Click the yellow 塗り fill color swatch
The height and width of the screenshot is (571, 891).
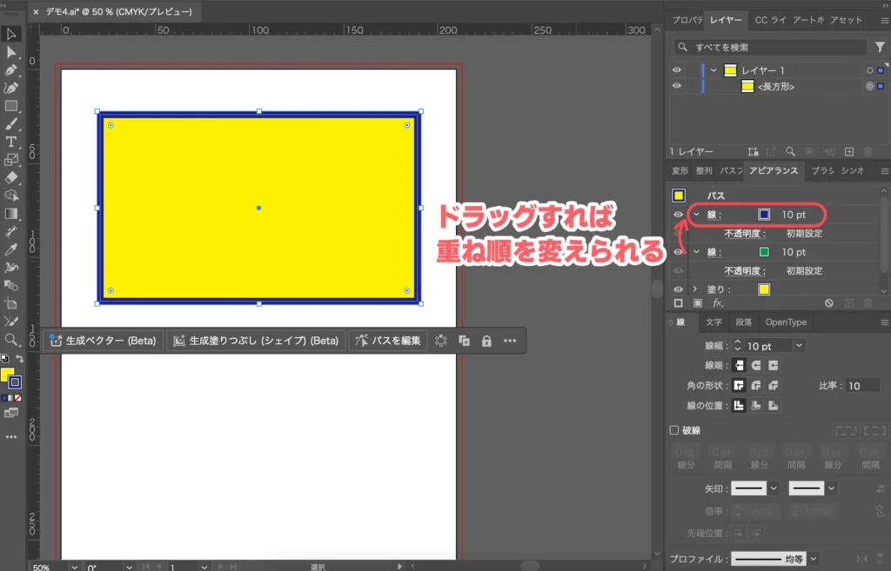(765, 288)
